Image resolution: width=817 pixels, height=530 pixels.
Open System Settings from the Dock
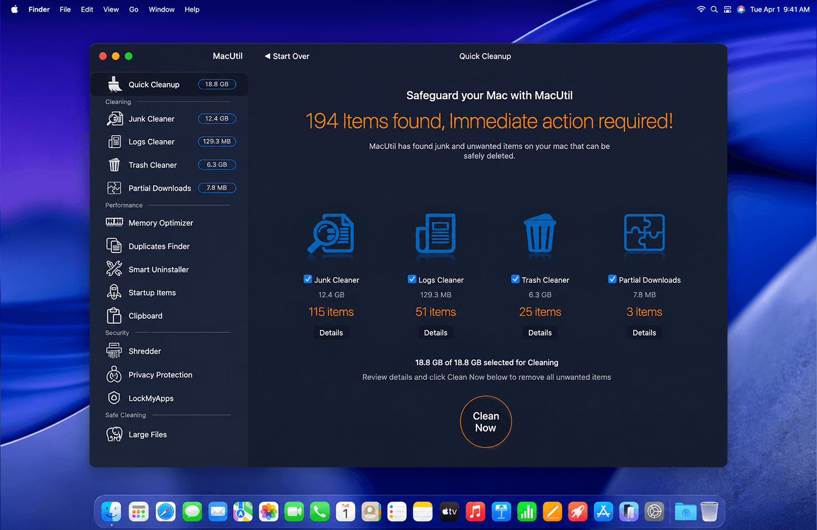tap(654, 512)
